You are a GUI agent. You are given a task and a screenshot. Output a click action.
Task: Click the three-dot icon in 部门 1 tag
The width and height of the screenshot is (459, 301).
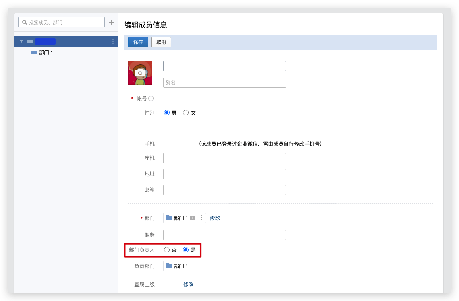(201, 218)
